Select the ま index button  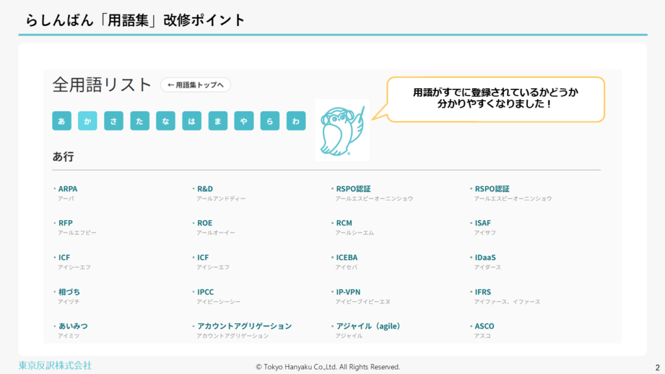tap(218, 121)
